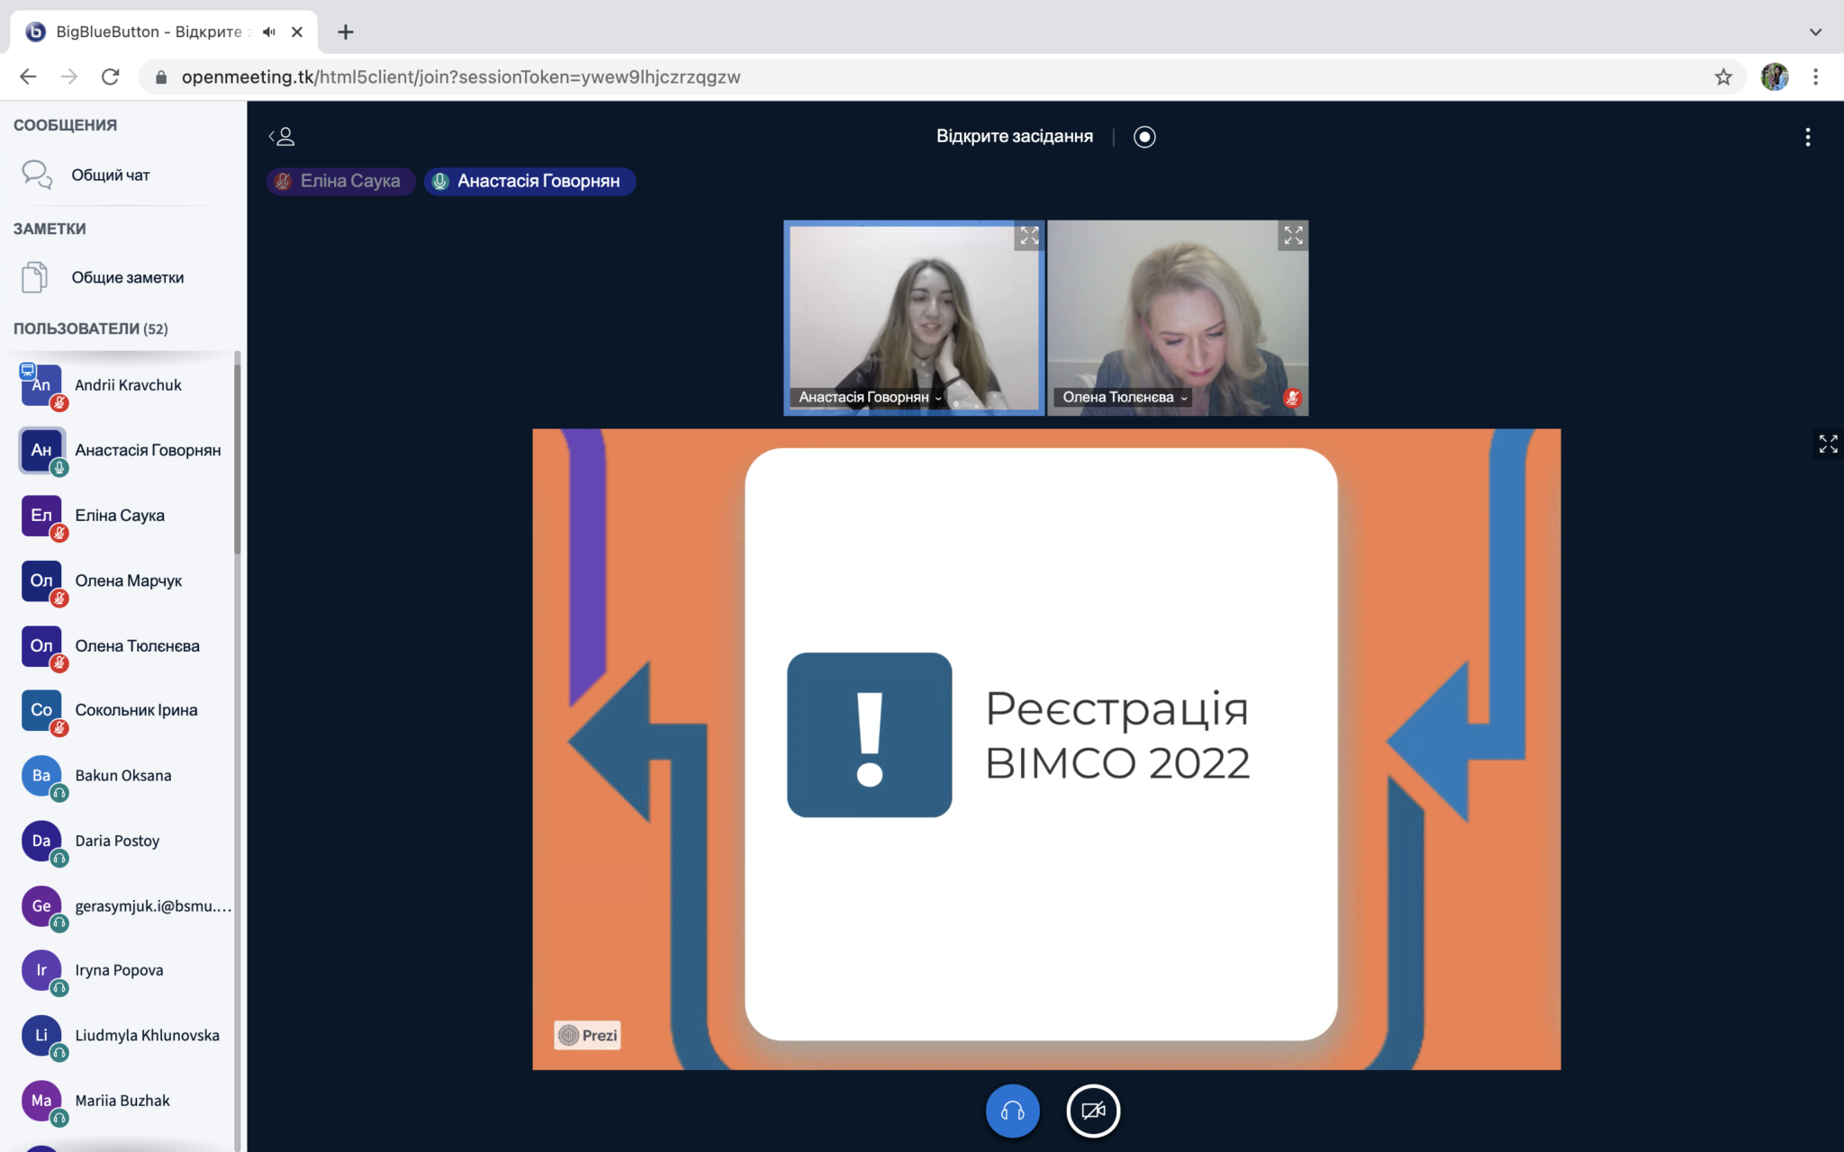This screenshot has width=1844, height=1152.
Task: Go back in browser
Action: (28, 77)
